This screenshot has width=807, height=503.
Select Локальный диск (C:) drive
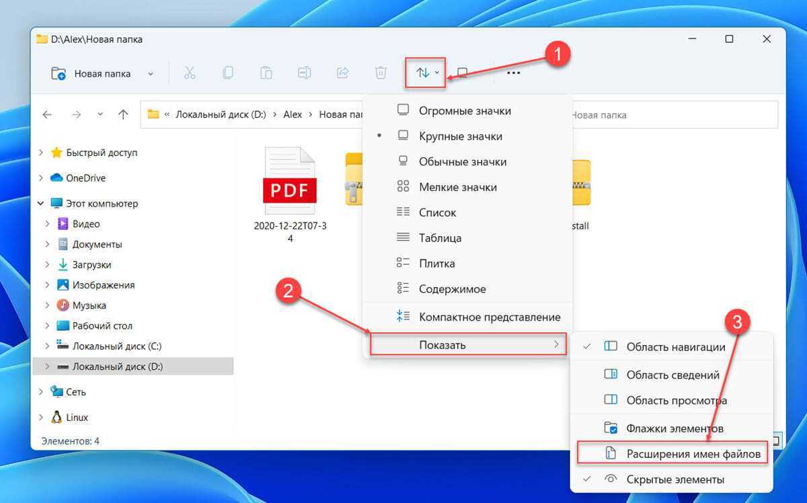click(x=117, y=346)
